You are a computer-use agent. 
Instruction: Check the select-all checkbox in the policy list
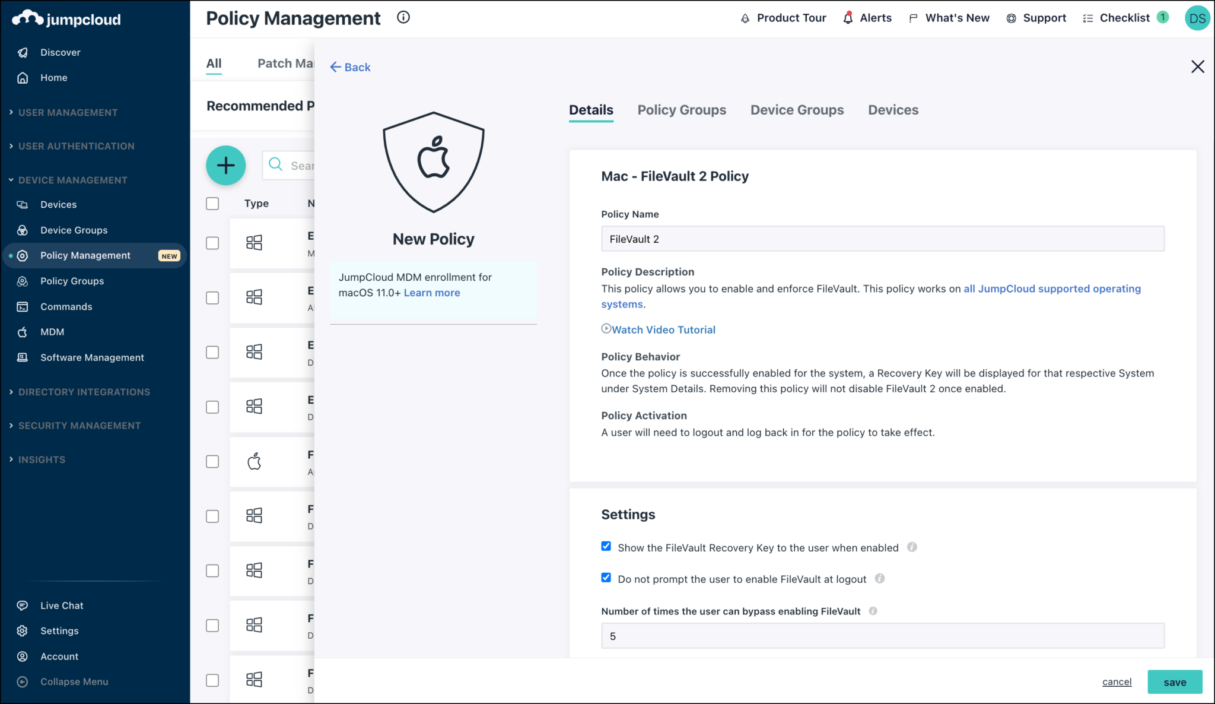212,203
